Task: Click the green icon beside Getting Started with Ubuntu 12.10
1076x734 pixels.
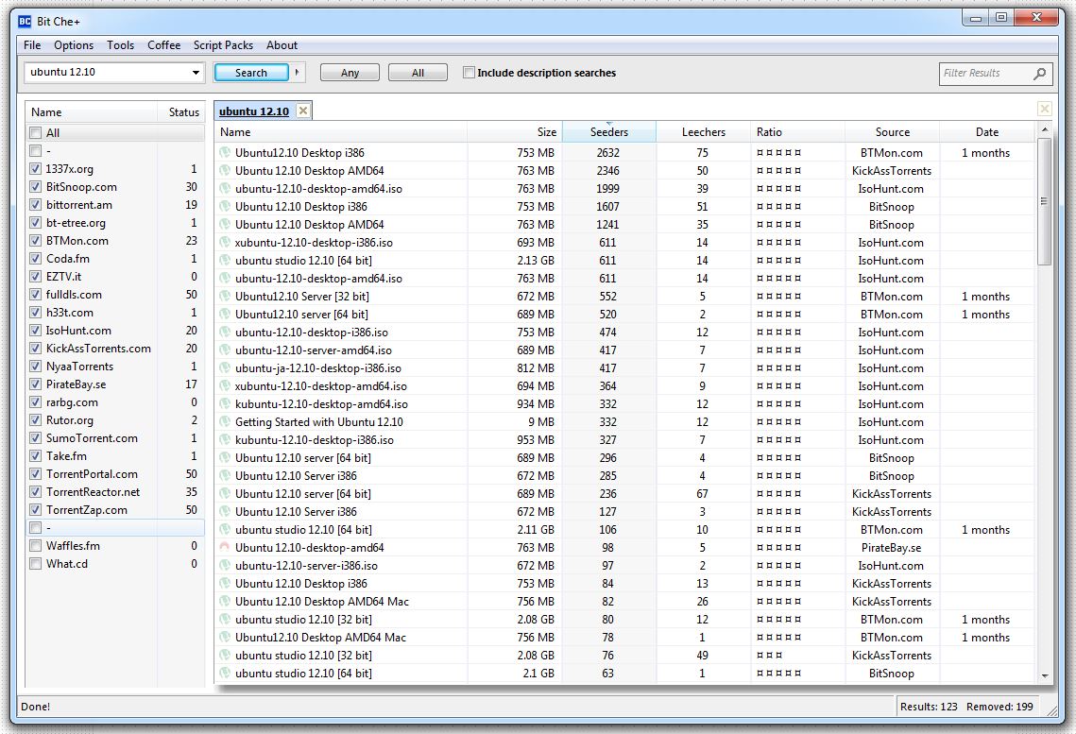Action: tap(225, 422)
